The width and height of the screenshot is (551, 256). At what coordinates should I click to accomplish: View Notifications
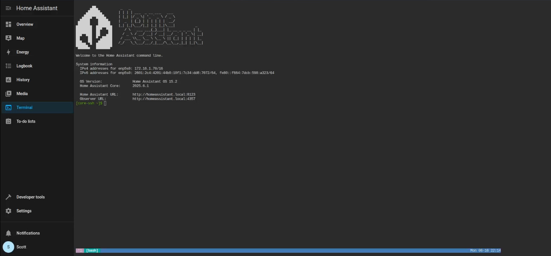[x=37, y=233]
